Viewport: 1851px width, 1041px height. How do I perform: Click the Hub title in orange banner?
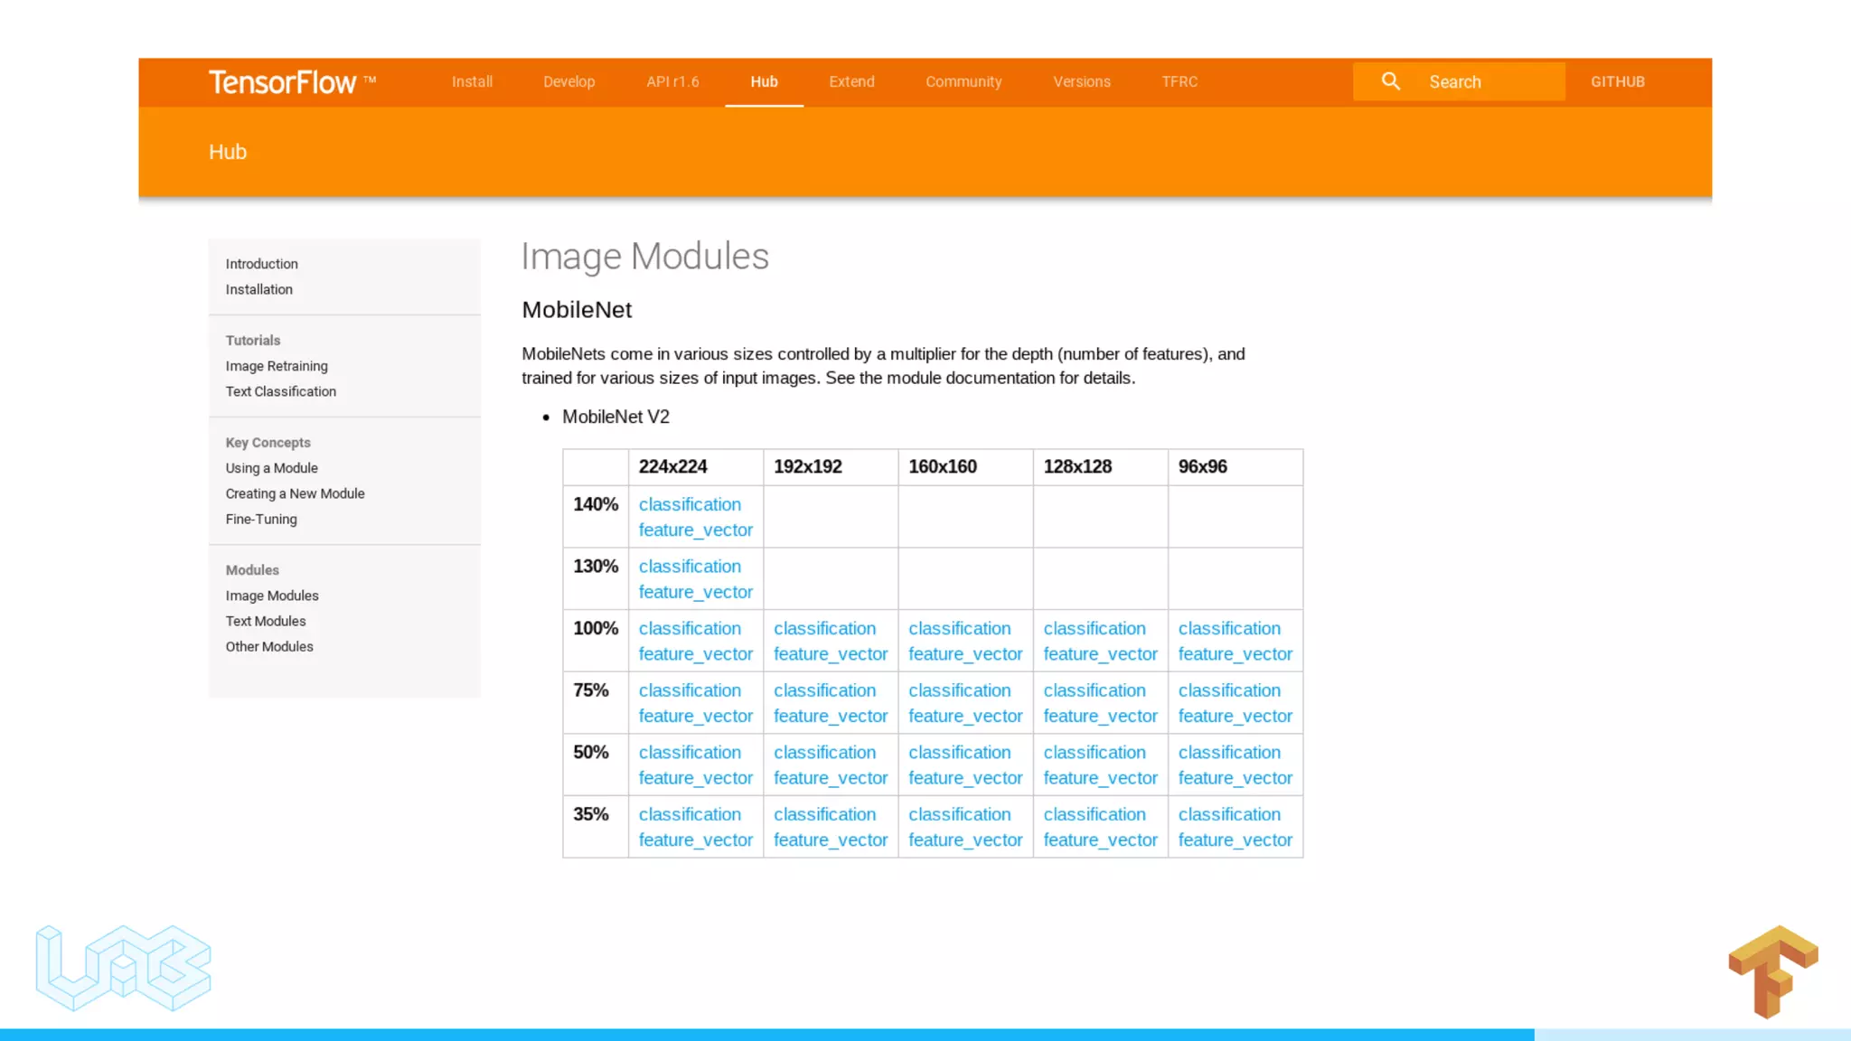228,152
